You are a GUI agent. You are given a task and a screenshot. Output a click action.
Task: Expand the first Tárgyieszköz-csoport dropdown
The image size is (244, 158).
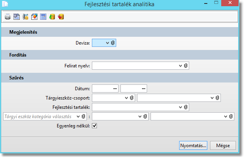pyautogui.click(x=126, y=98)
